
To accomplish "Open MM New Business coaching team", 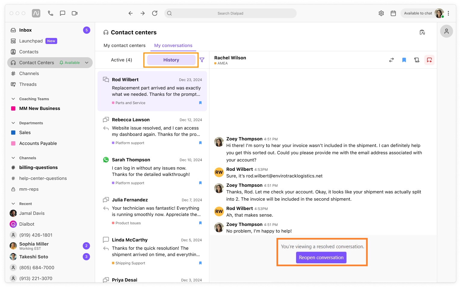I will [x=50, y=108].
